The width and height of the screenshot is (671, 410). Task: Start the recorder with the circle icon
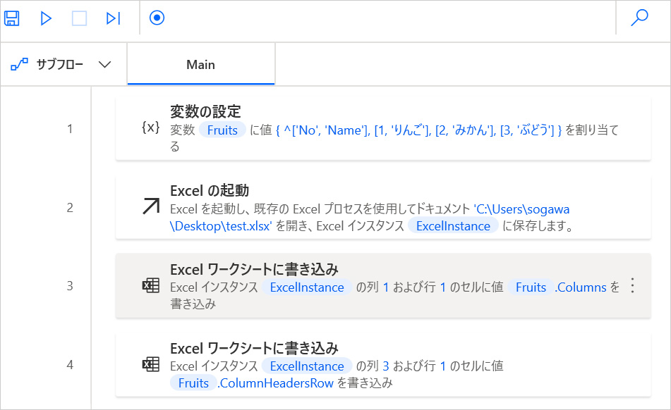[157, 18]
